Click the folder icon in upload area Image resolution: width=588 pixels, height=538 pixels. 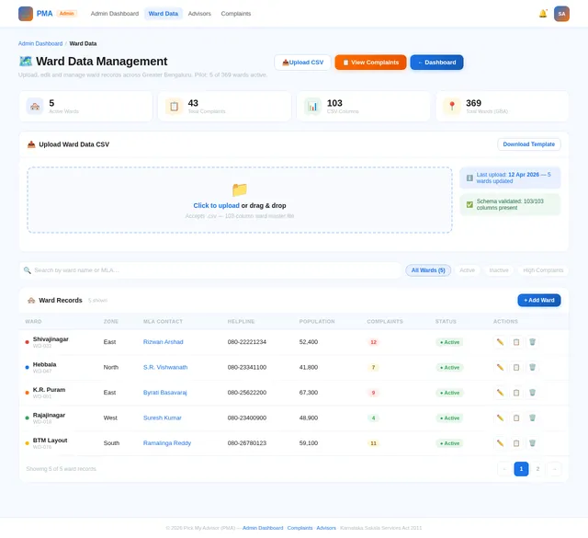(240, 190)
